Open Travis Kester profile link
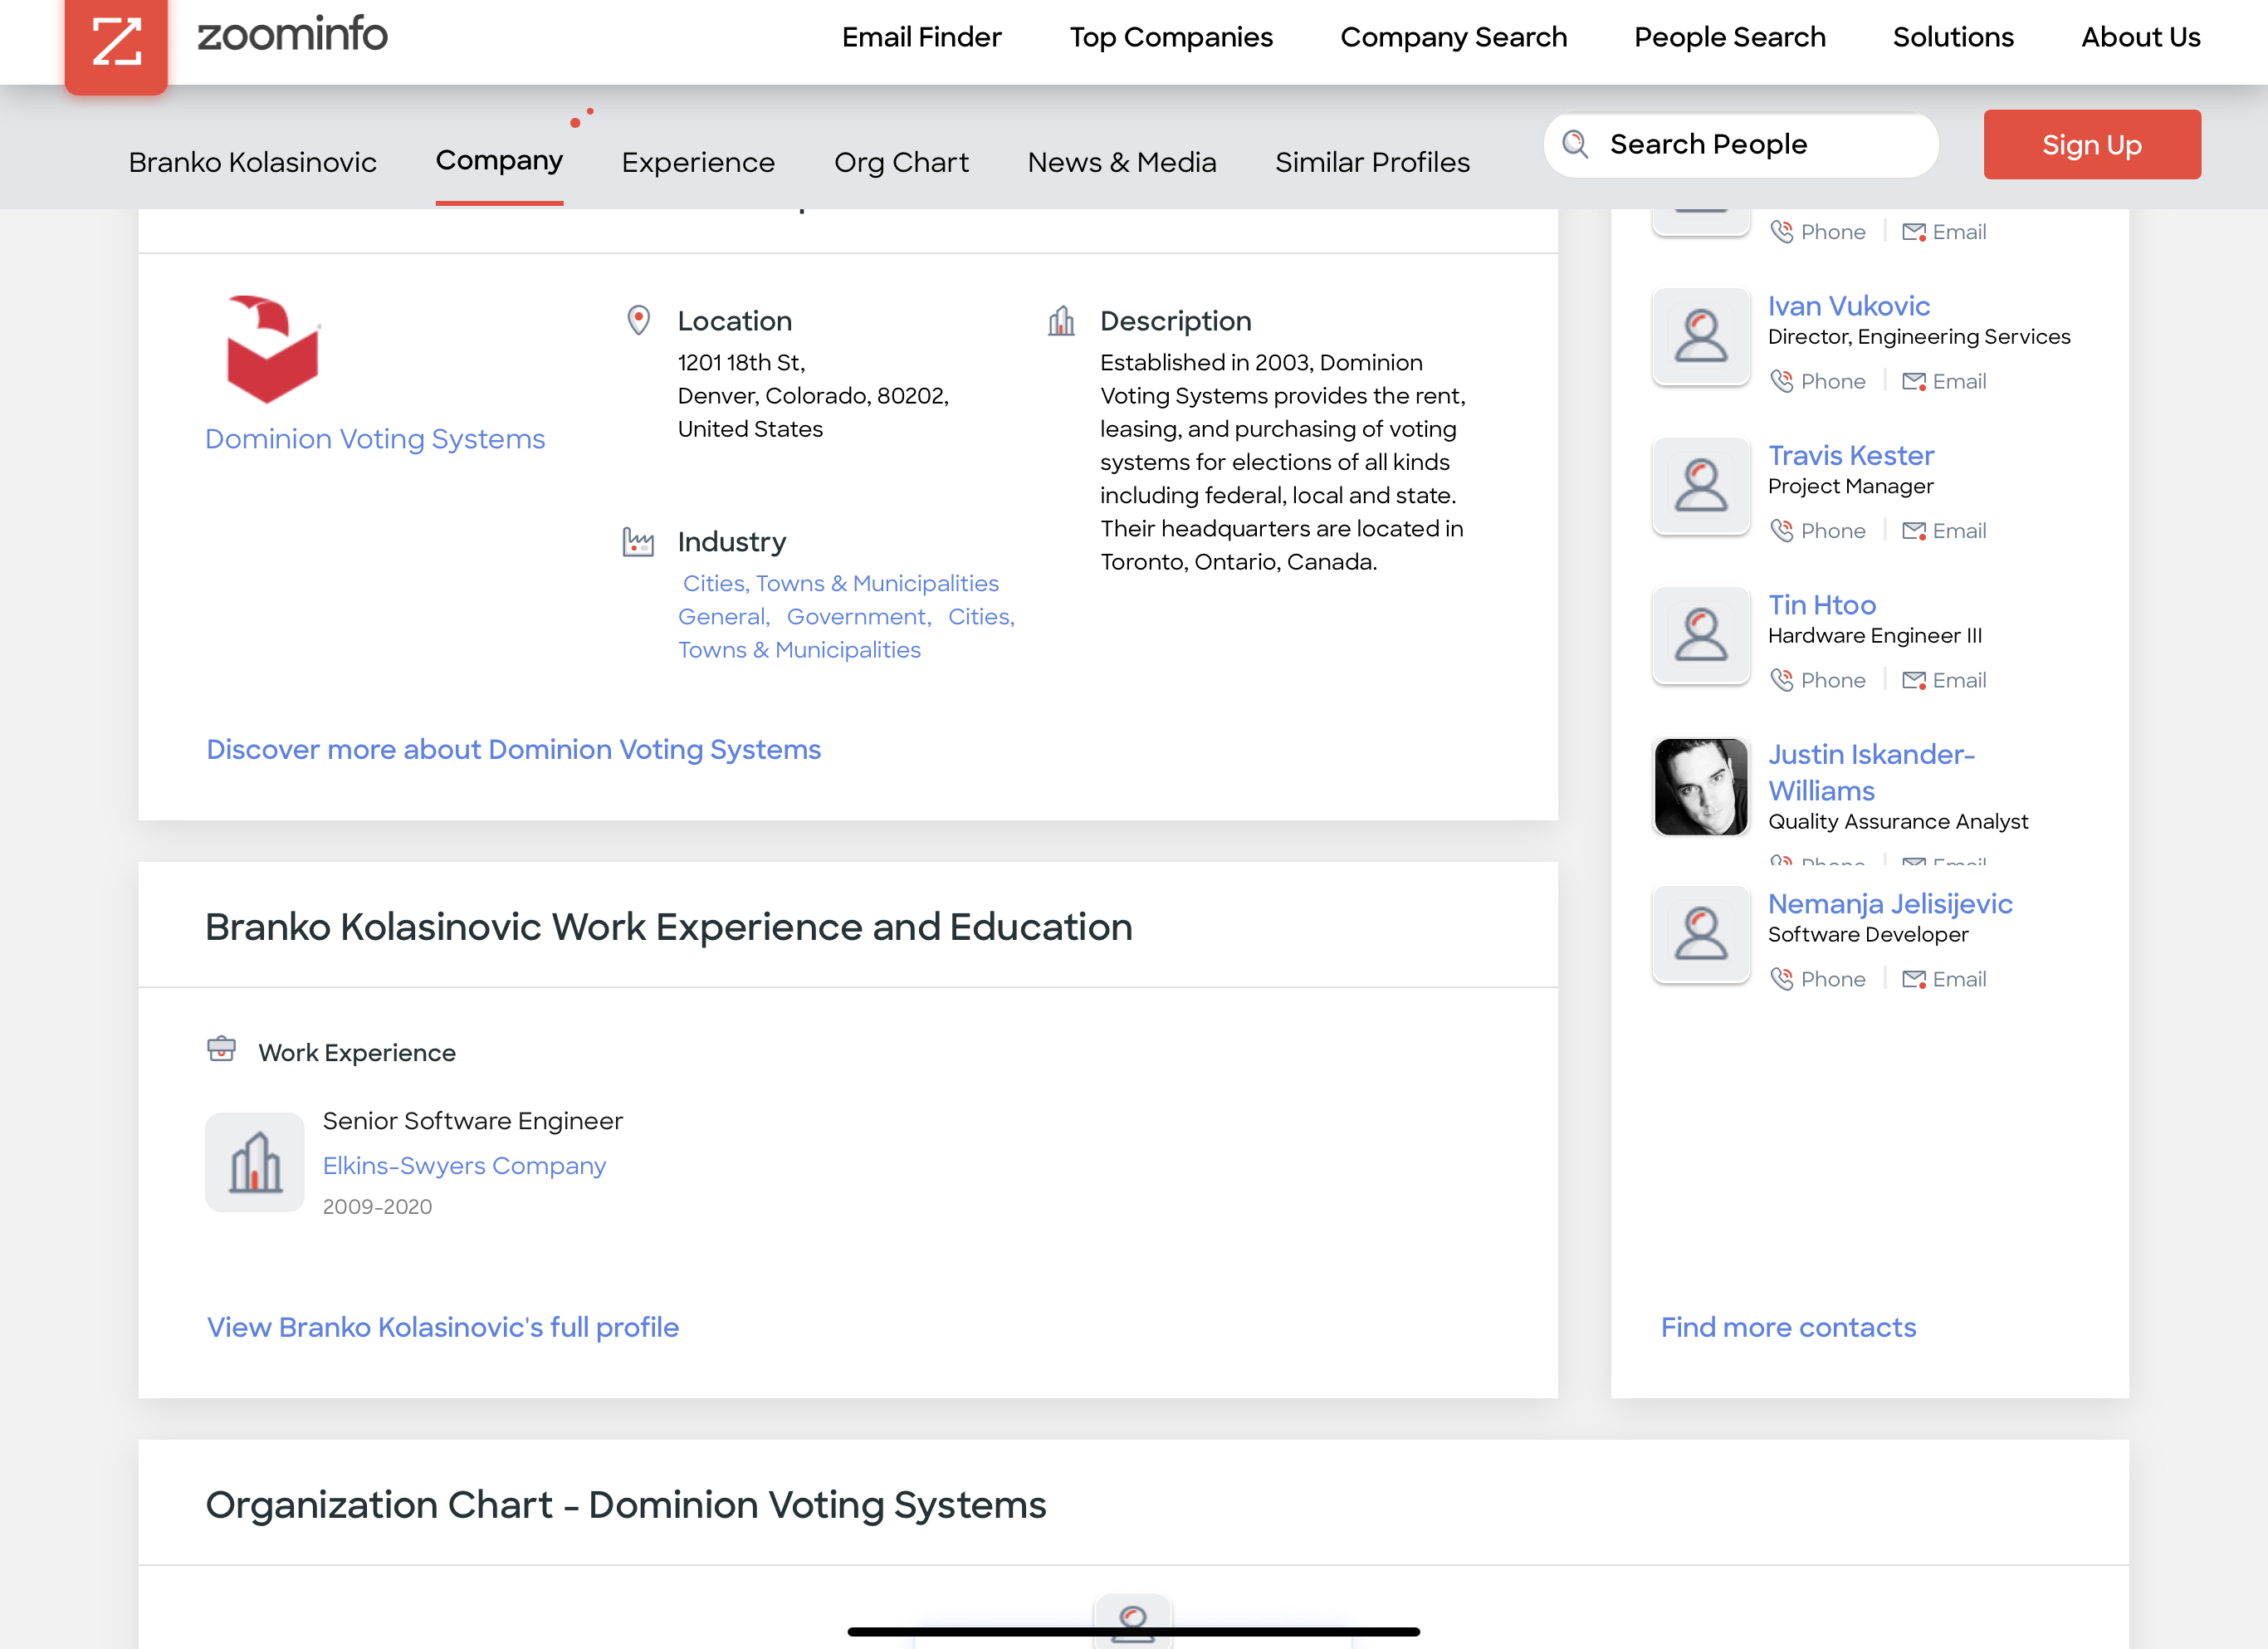The width and height of the screenshot is (2268, 1649). click(1850, 455)
